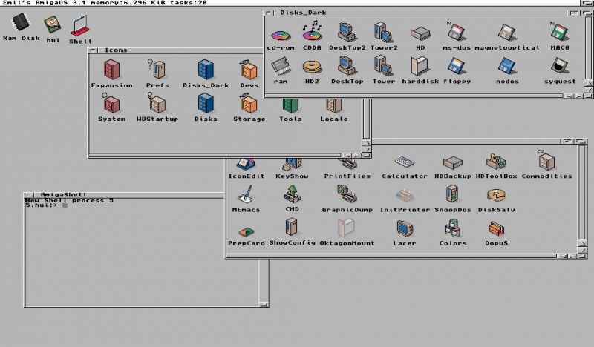
Task: Select the HD2 platter icon
Action: point(312,67)
